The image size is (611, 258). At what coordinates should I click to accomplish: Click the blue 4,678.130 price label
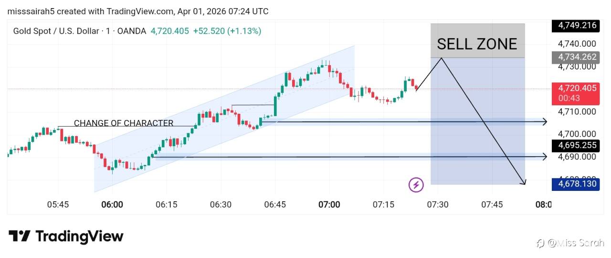(x=575, y=184)
